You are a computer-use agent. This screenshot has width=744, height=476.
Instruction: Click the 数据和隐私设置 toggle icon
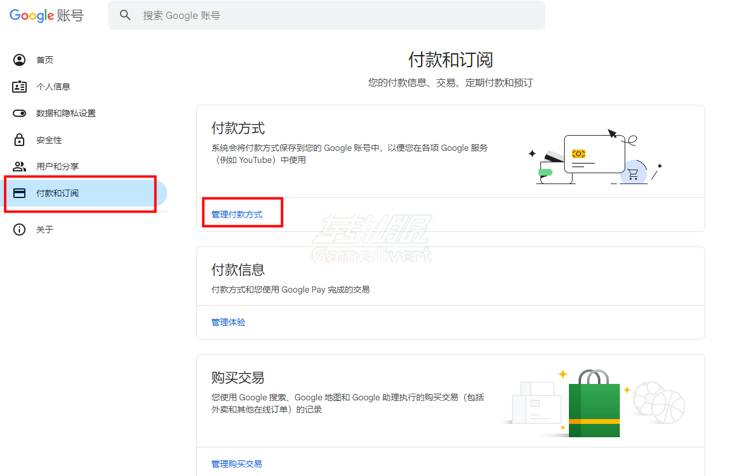click(19, 113)
